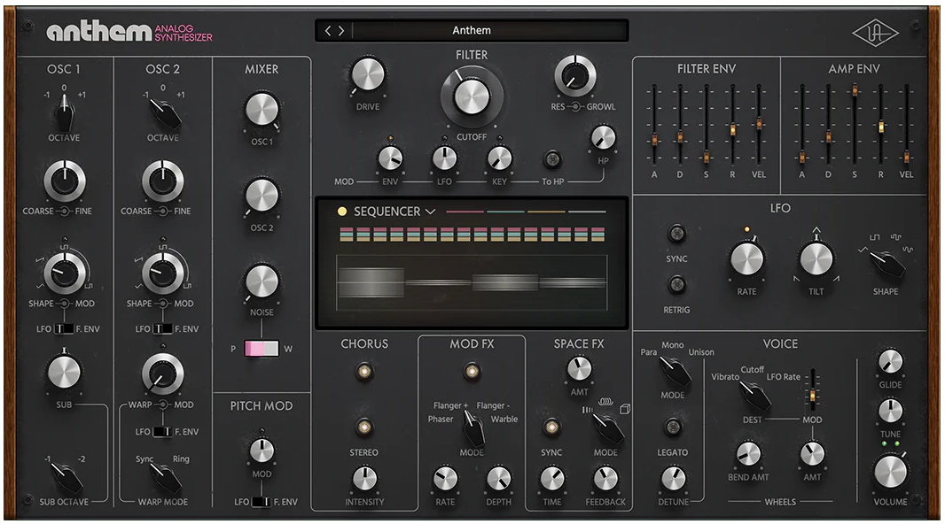
Task: Click the master Volume knob
Action: click(x=890, y=472)
